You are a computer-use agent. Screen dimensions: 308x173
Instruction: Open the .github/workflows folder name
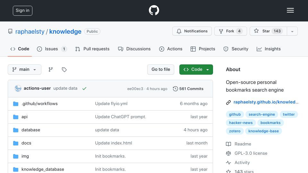click(x=39, y=103)
